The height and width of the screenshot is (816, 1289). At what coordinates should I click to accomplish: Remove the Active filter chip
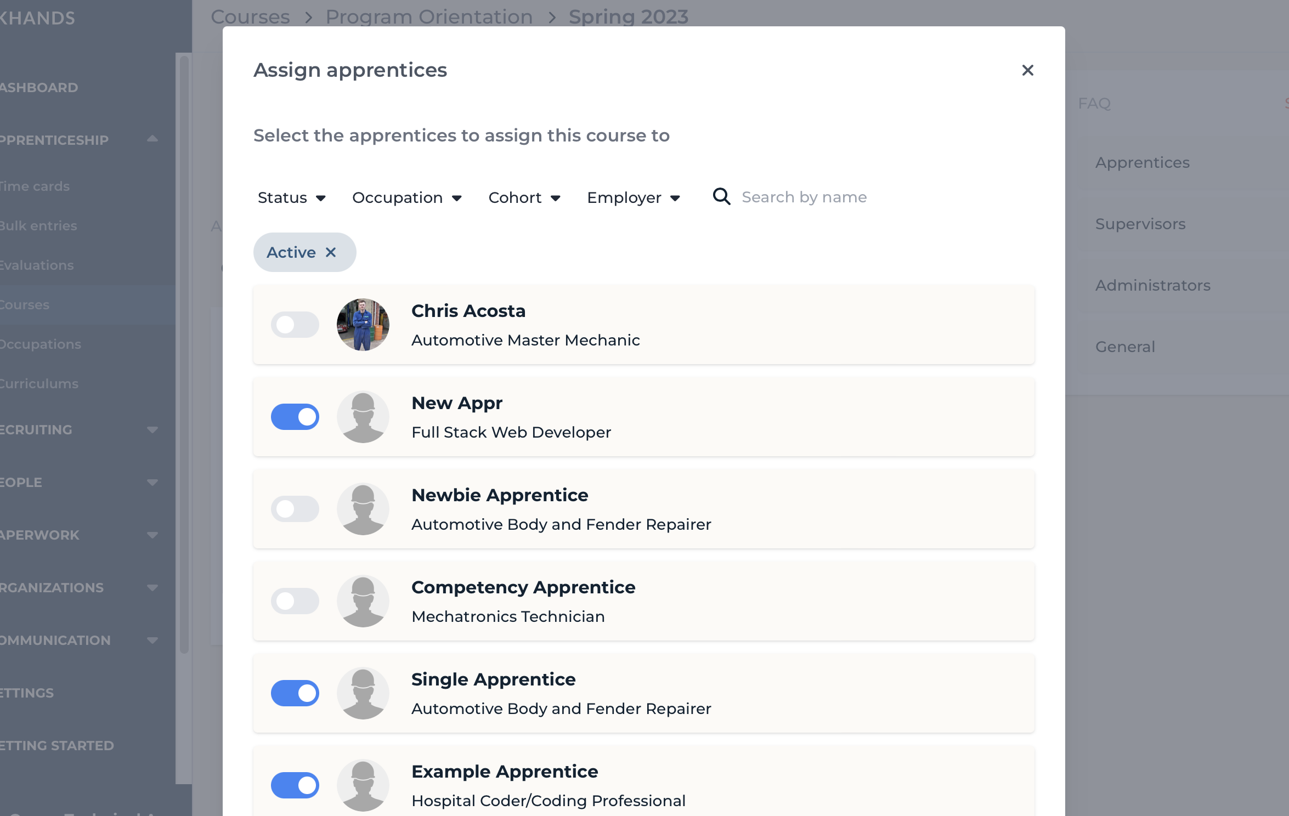pyautogui.click(x=331, y=252)
